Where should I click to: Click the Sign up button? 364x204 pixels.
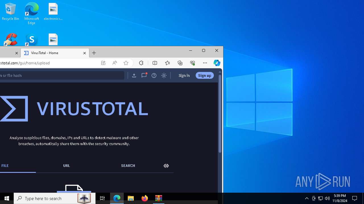(205, 75)
